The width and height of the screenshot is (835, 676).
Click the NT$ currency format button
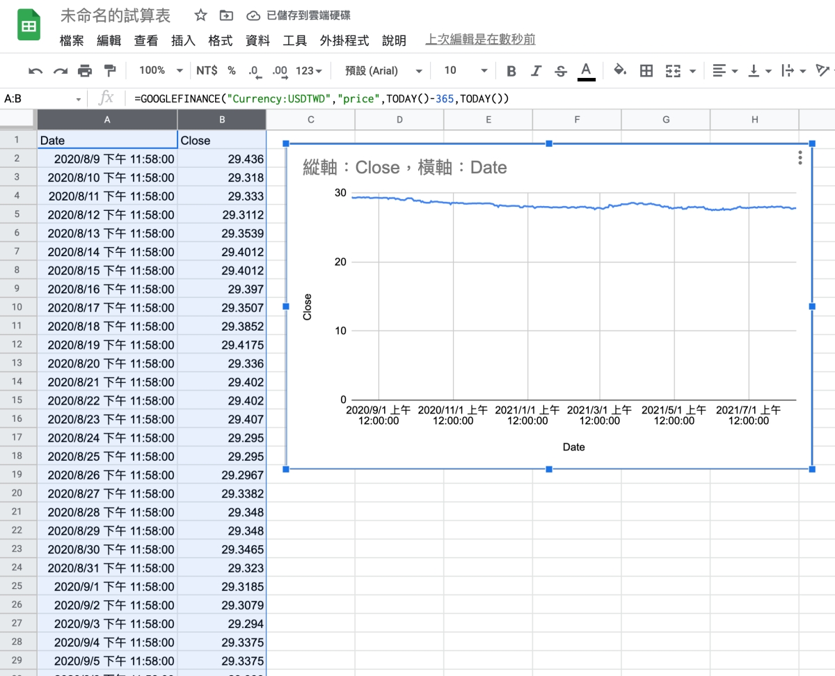(x=207, y=70)
